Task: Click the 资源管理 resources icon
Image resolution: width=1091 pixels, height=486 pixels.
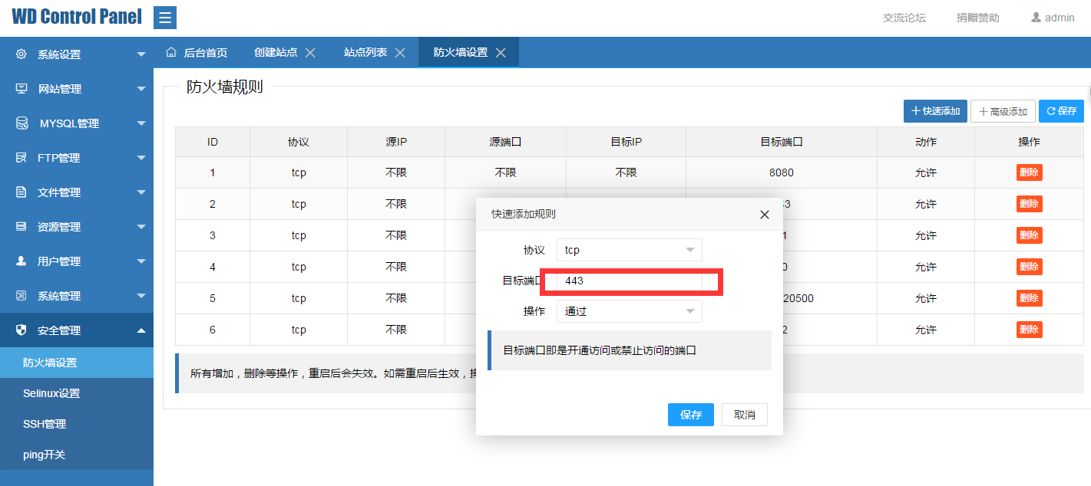Action: click(x=22, y=226)
